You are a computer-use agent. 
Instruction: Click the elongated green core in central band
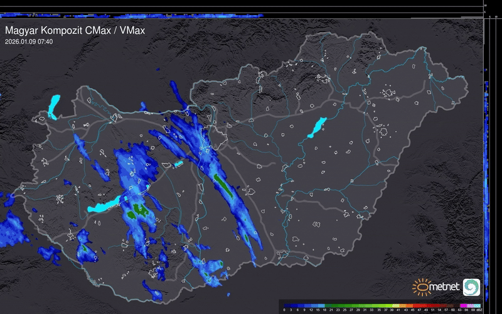(222, 186)
